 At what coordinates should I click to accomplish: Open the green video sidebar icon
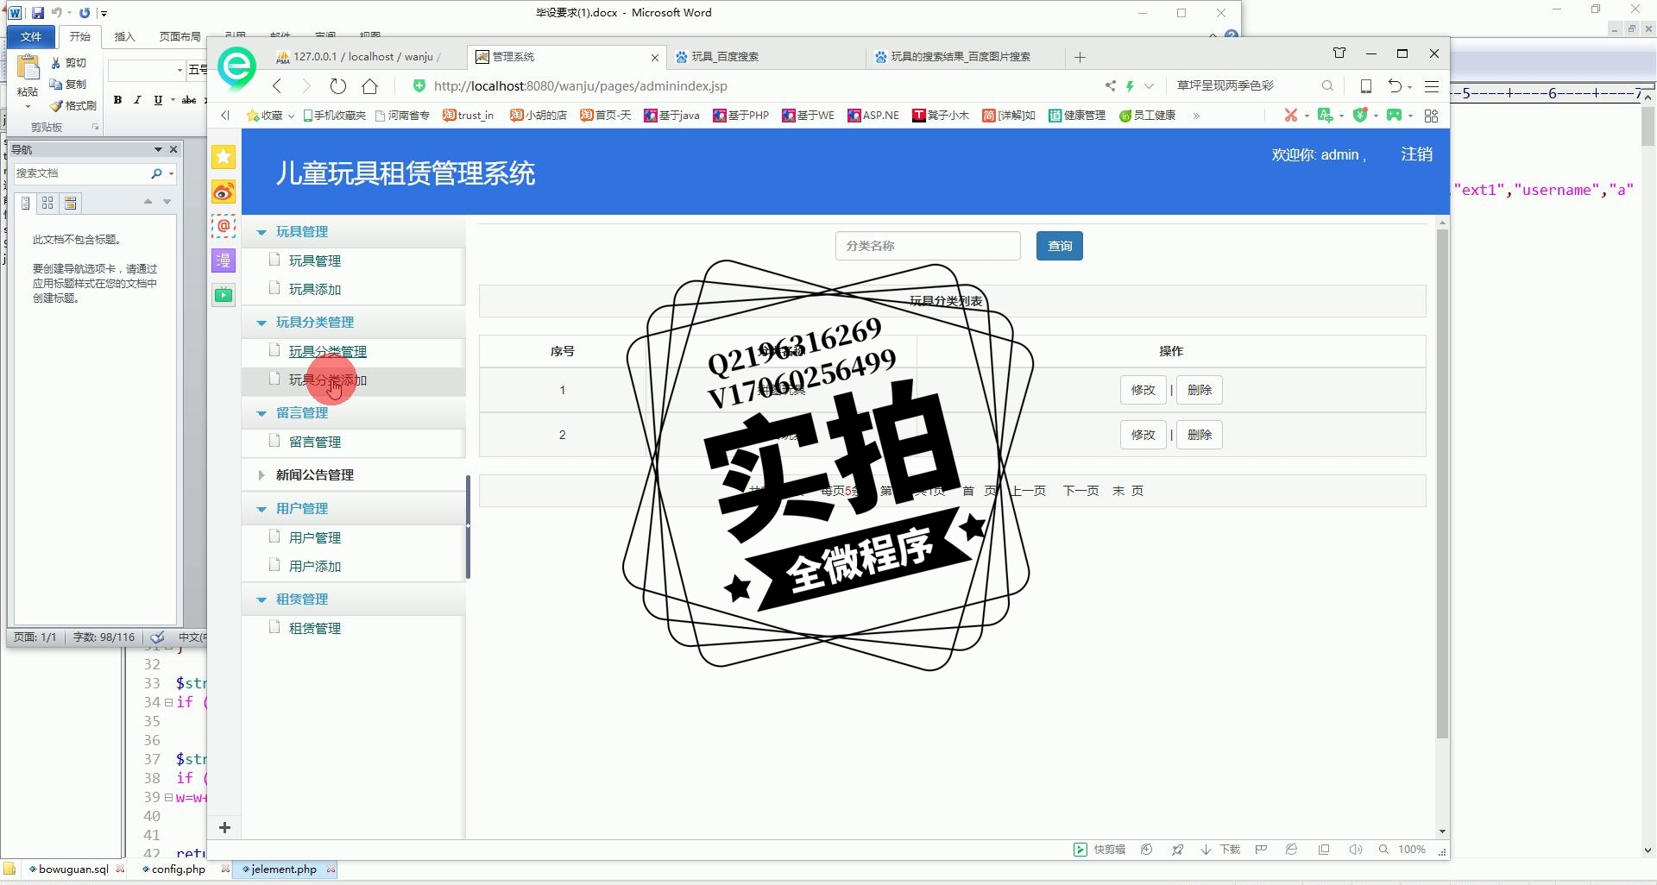[224, 295]
